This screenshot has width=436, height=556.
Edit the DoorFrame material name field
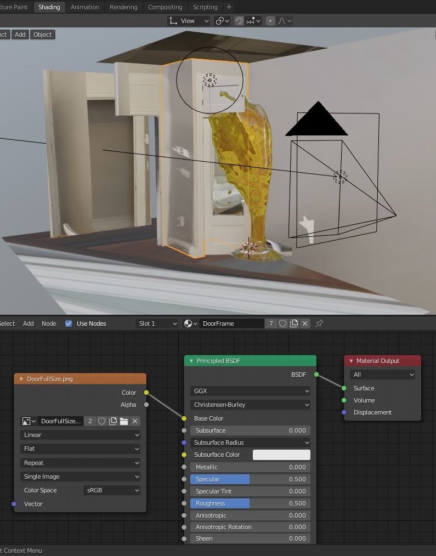[x=231, y=324]
